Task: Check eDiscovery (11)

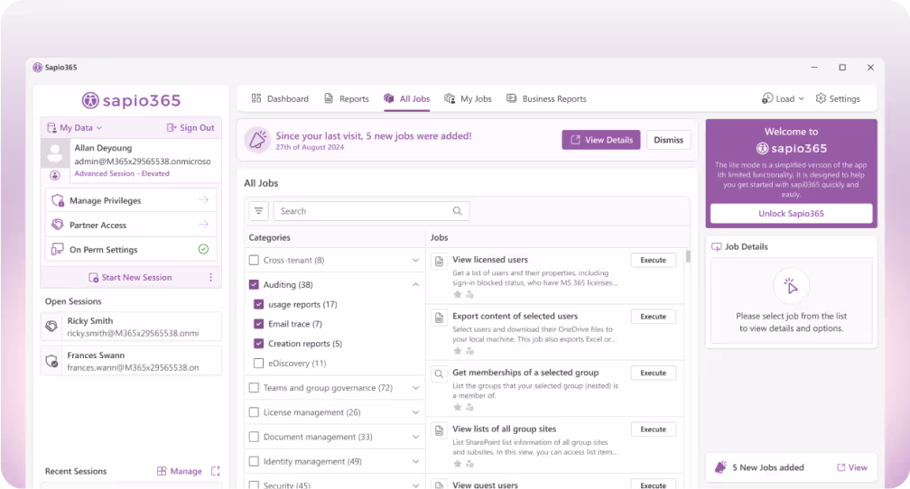Action: (x=259, y=363)
